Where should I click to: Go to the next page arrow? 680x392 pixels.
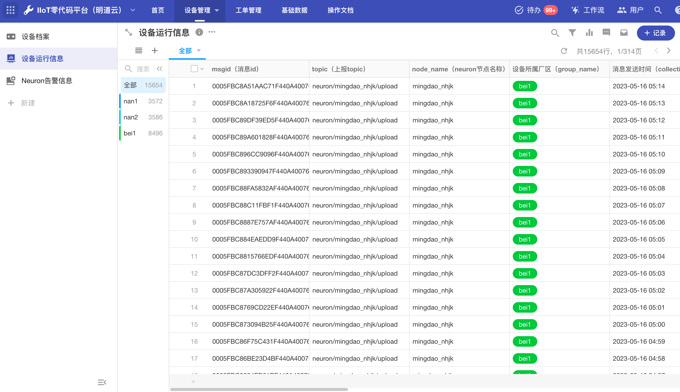pos(669,51)
